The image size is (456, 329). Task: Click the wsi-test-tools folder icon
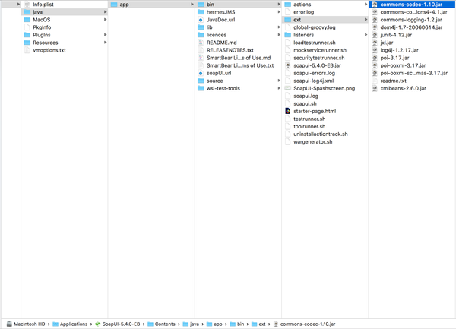201,88
